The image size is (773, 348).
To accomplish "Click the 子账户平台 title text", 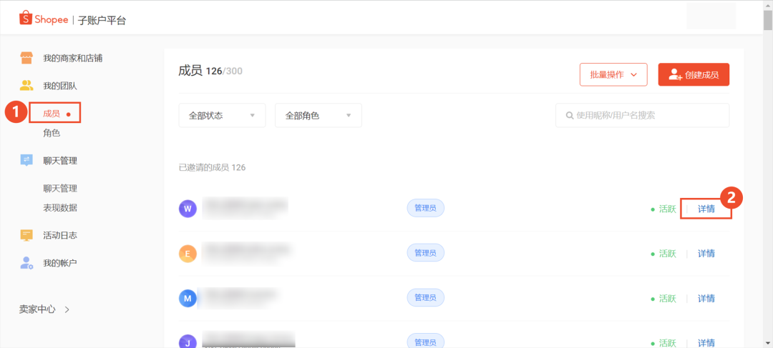I will click(102, 20).
